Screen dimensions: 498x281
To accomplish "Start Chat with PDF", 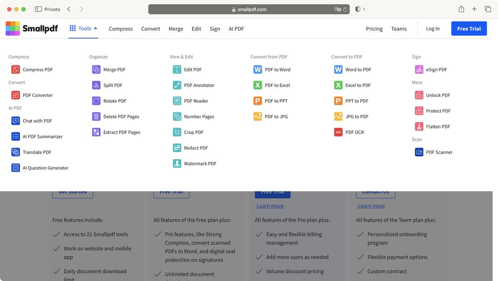I will point(37,121).
